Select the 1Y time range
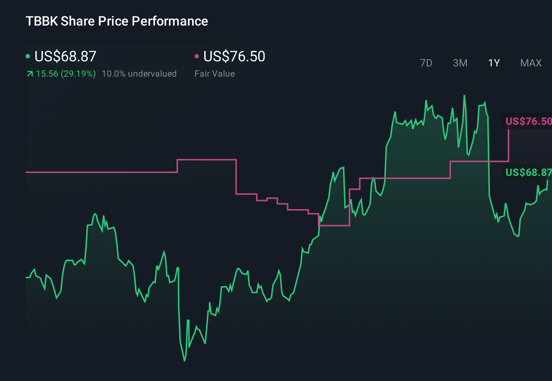Screen dimensions: 552x381 (494, 63)
